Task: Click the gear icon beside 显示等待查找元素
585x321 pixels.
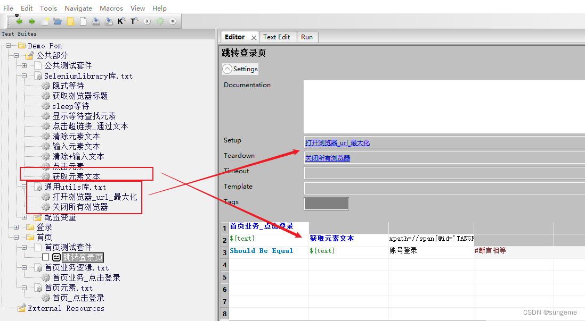Action: (x=46, y=116)
